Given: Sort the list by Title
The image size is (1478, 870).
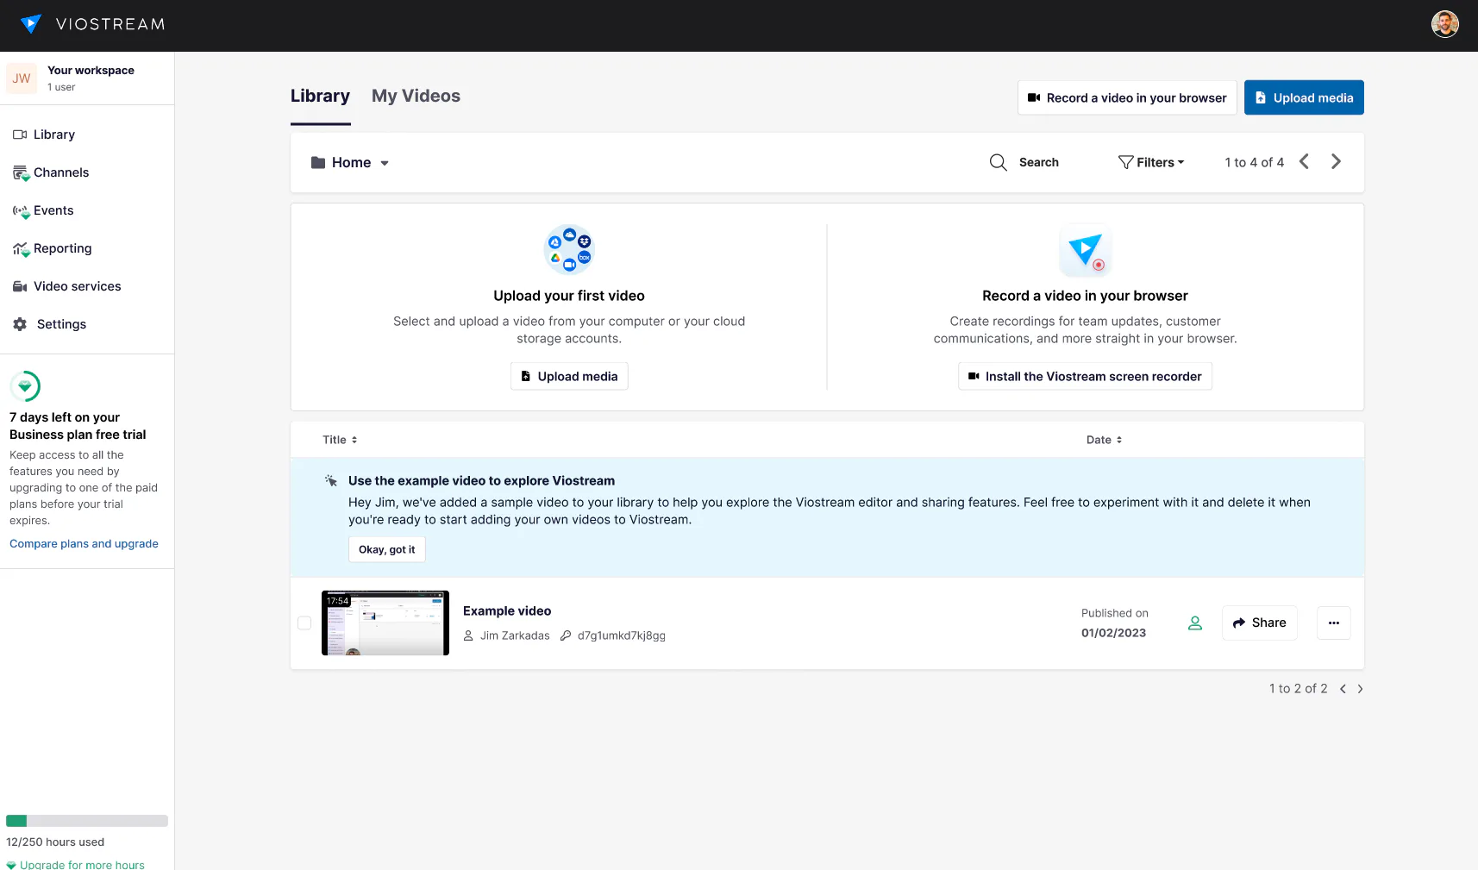Looking at the screenshot, I should point(340,440).
